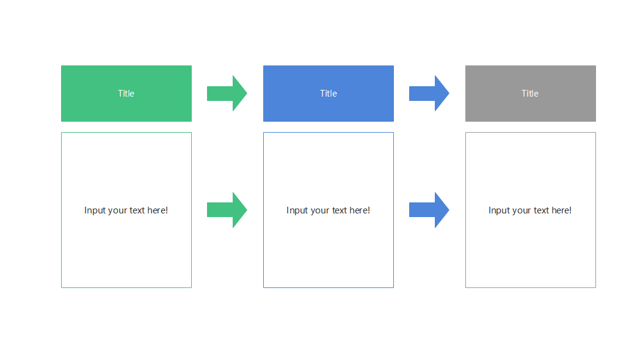Click the green arrow between title boxes
640x362 pixels.
227,93
